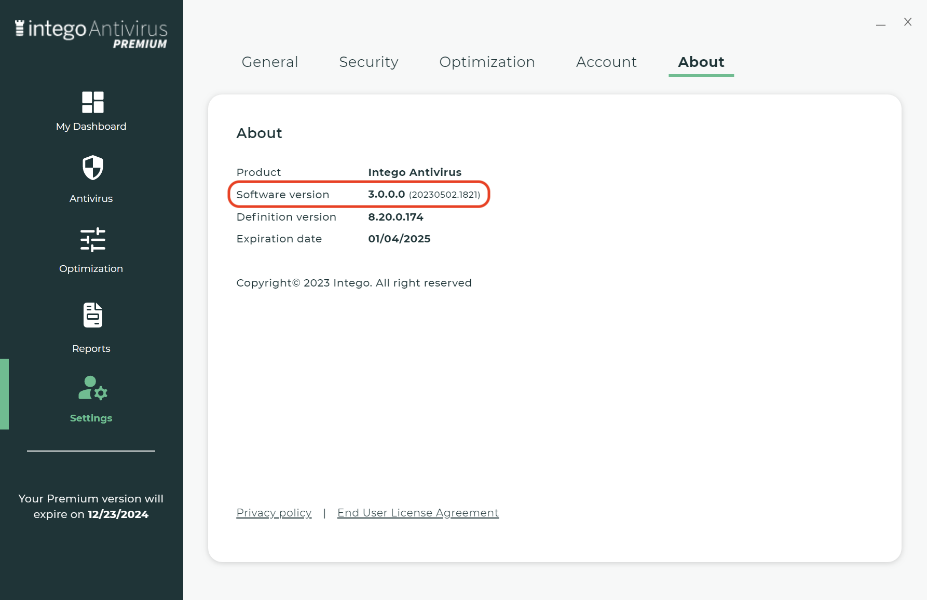Click the Copyright 2023 Intego notice
This screenshot has width=927, height=600.
click(x=354, y=283)
